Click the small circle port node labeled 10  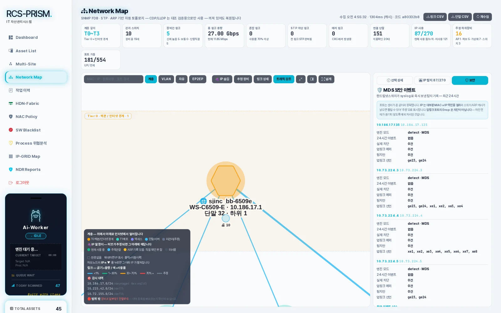coord(226,218)
